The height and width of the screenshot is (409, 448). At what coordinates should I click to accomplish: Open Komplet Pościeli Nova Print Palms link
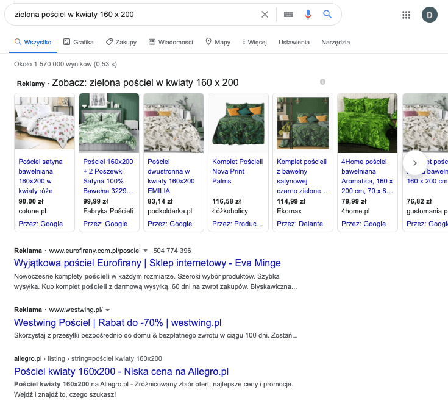[x=238, y=171]
